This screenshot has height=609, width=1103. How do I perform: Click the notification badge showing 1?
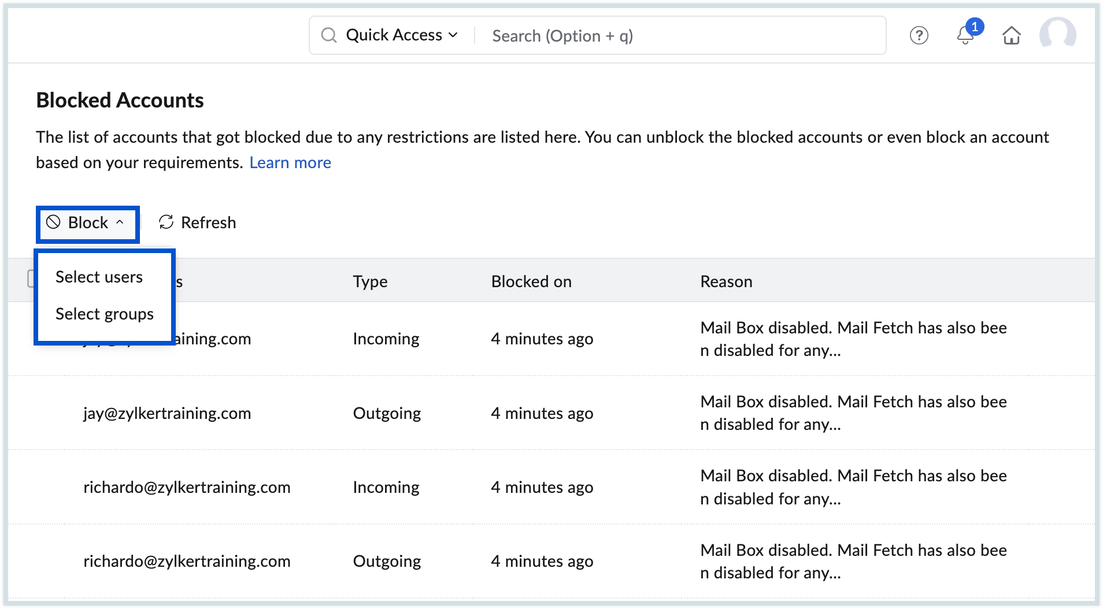[x=975, y=25]
